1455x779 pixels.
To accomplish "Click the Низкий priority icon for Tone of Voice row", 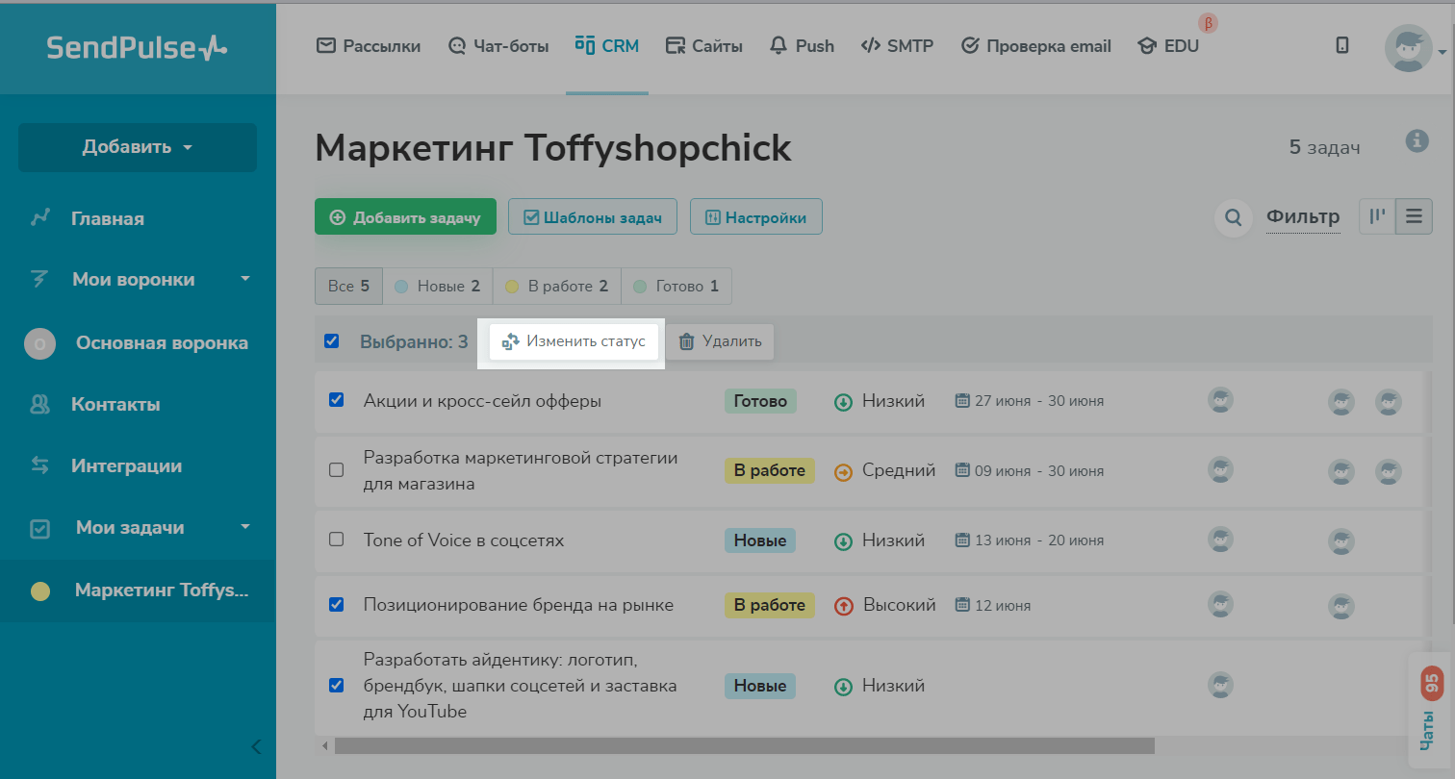I will point(843,541).
